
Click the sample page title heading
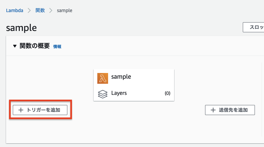tap(21, 28)
